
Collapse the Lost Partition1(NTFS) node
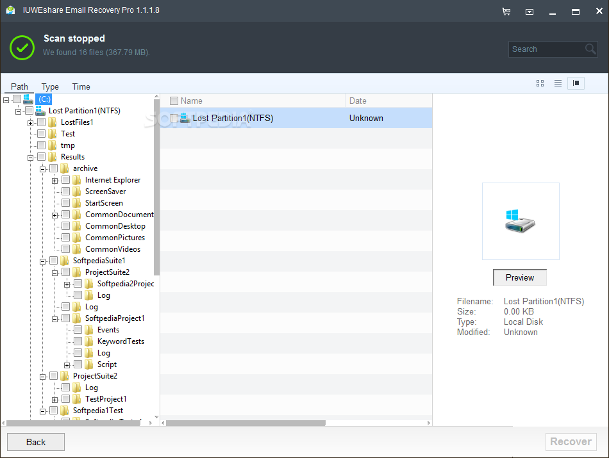18,112
